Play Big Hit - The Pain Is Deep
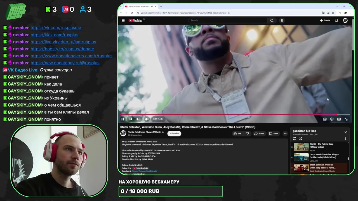The width and height of the screenshot is (358, 201). coord(319,147)
